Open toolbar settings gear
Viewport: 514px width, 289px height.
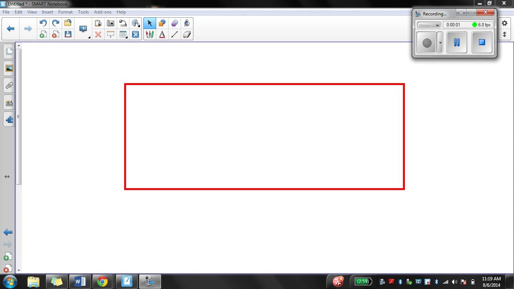click(505, 23)
